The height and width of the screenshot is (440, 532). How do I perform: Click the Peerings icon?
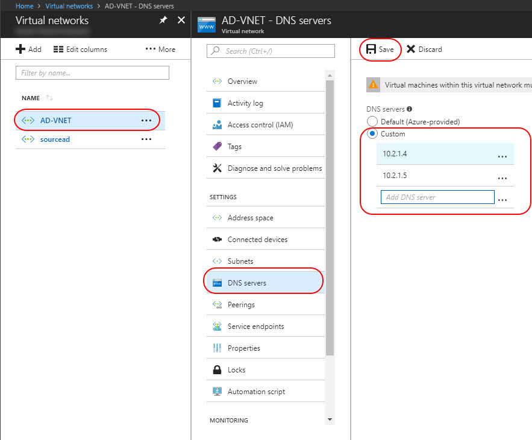[x=217, y=305]
